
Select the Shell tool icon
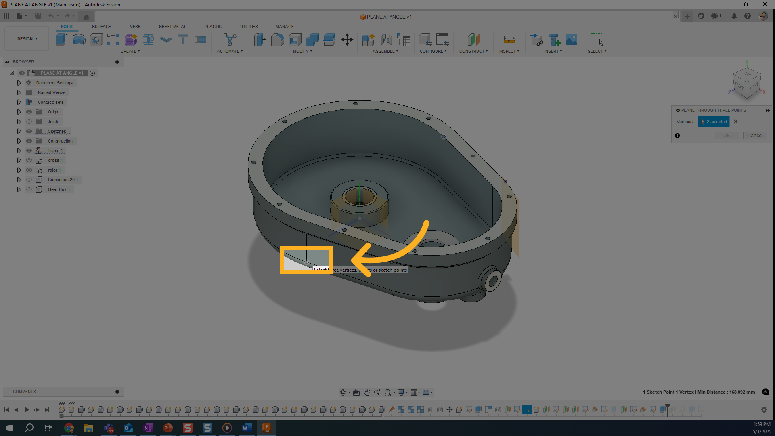point(295,40)
